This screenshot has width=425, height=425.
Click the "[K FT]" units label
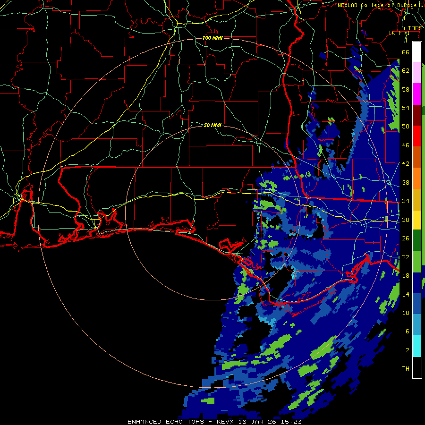399,33
